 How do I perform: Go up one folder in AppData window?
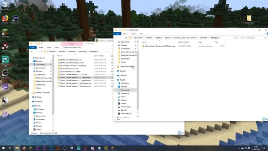click(x=42, y=51)
